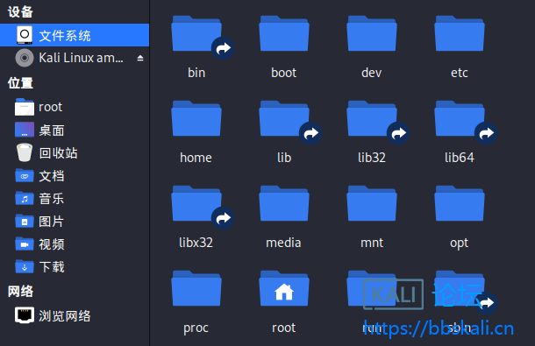Click the proc folder name

(196, 328)
